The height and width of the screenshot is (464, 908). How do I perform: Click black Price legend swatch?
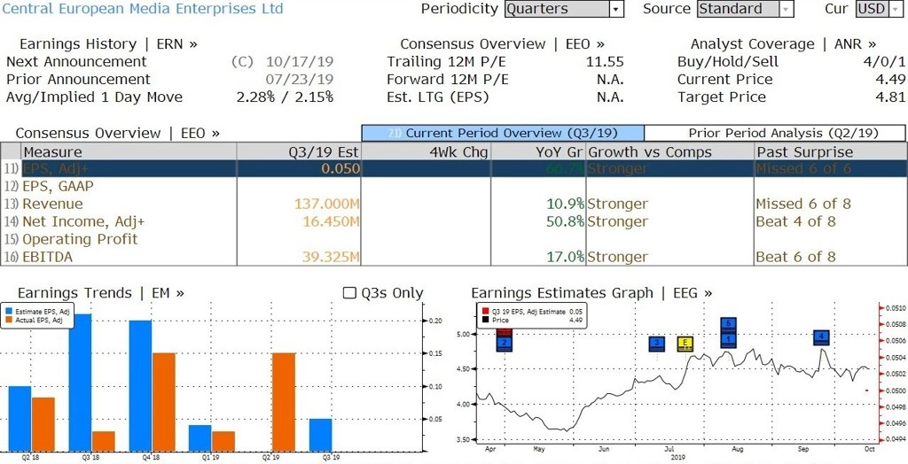484,319
